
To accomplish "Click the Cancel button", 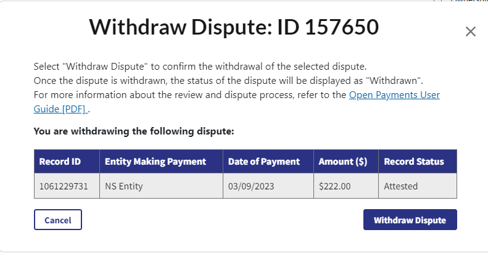I will click(x=58, y=220).
